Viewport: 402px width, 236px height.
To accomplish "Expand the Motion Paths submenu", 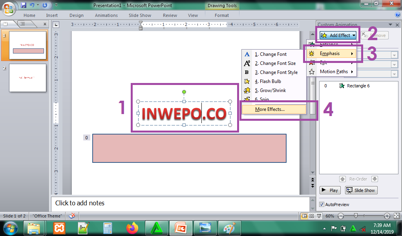I will [x=332, y=72].
